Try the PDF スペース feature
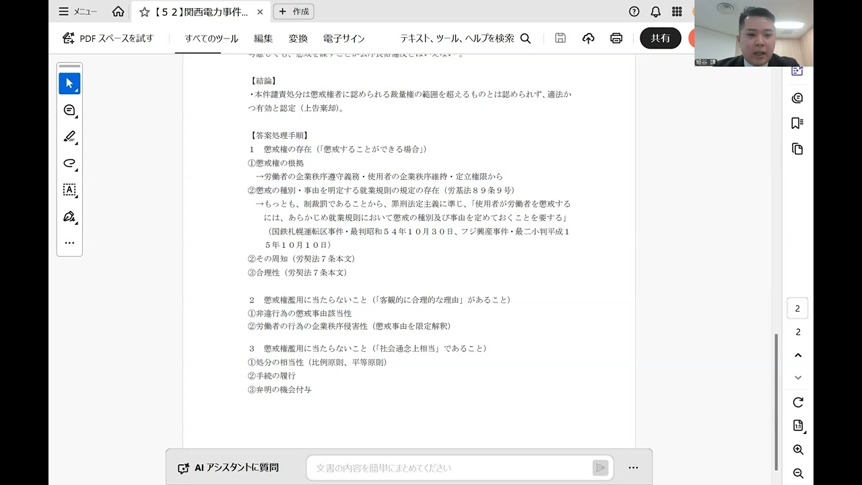 tap(108, 38)
